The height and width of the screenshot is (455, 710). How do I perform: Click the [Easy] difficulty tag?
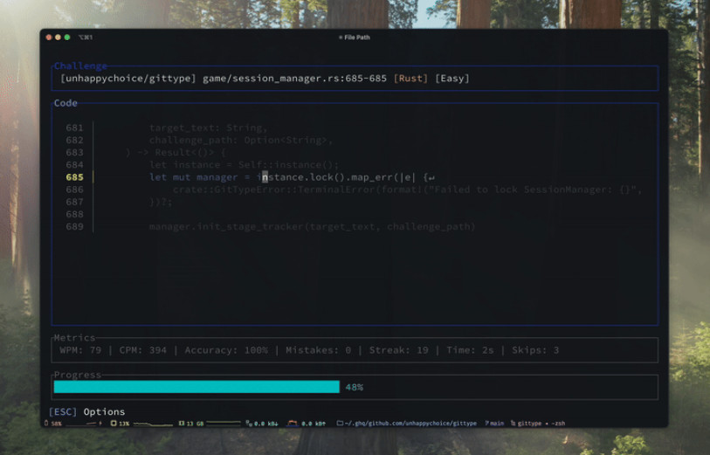pyautogui.click(x=452, y=79)
